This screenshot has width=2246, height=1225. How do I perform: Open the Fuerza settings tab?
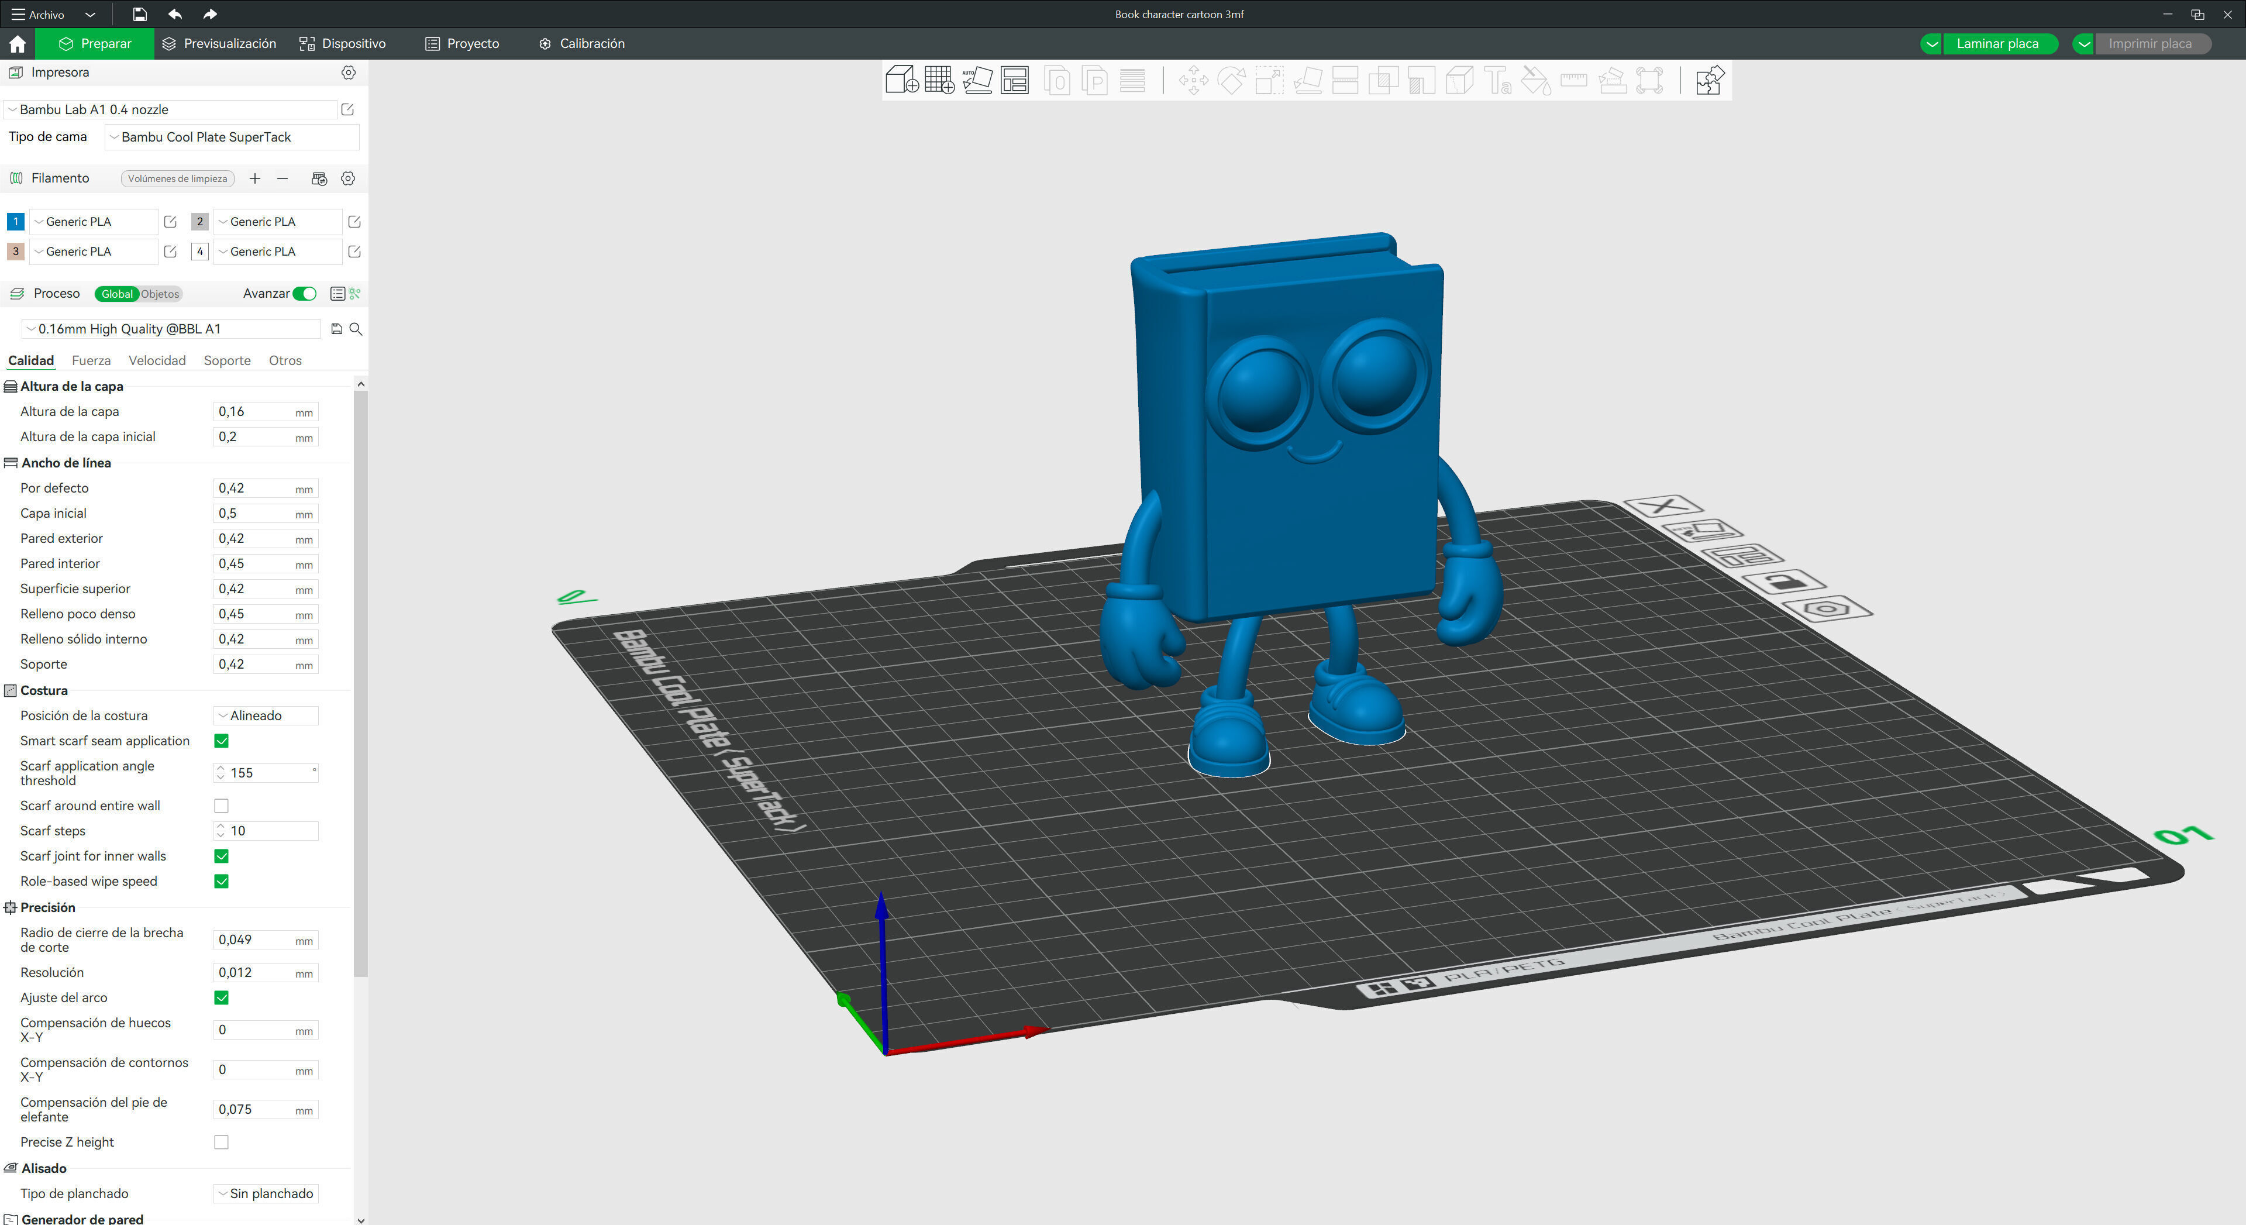91,361
